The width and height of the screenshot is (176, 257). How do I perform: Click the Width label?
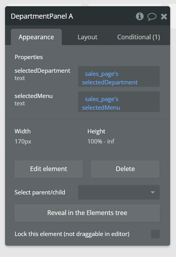[x=23, y=131]
